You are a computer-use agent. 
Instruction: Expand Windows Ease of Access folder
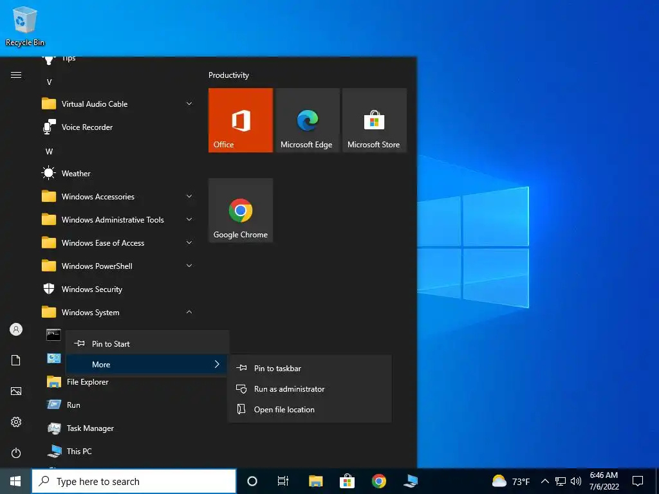pyautogui.click(x=118, y=242)
